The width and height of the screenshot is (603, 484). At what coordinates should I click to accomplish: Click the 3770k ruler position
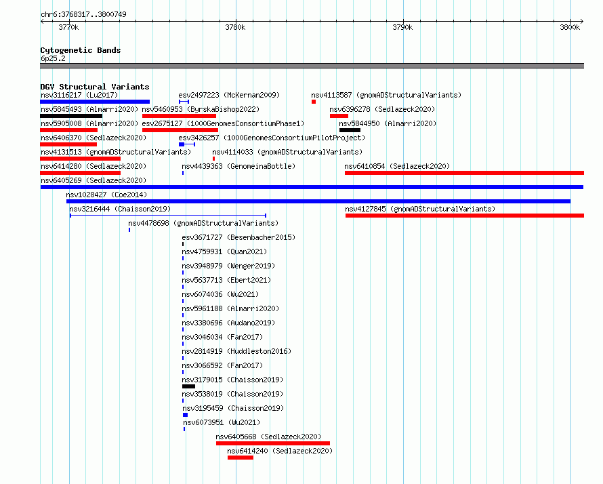point(68,27)
